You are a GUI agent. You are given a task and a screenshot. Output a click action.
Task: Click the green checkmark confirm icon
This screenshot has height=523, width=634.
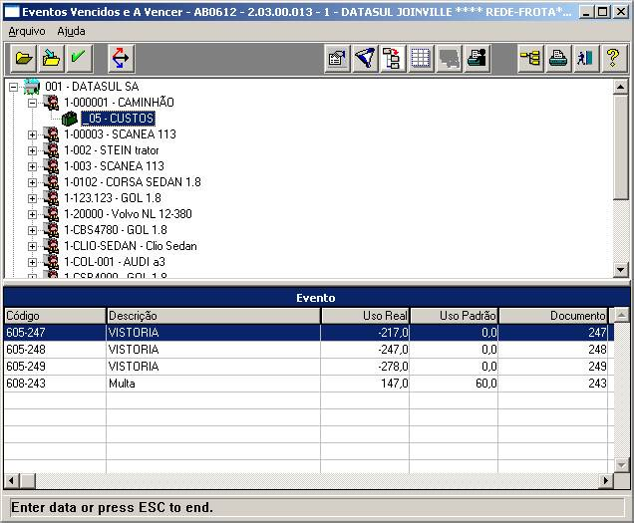tap(79, 59)
